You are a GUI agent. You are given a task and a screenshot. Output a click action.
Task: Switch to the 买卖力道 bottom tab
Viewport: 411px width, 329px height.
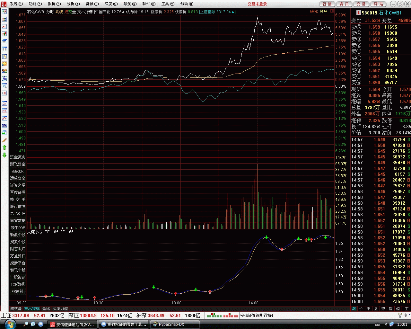(60, 308)
